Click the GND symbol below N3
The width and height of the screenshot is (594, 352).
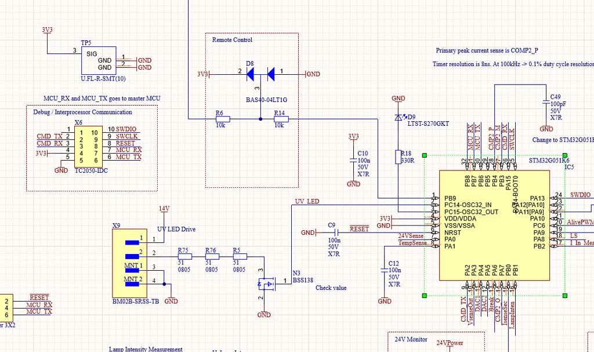264,314
